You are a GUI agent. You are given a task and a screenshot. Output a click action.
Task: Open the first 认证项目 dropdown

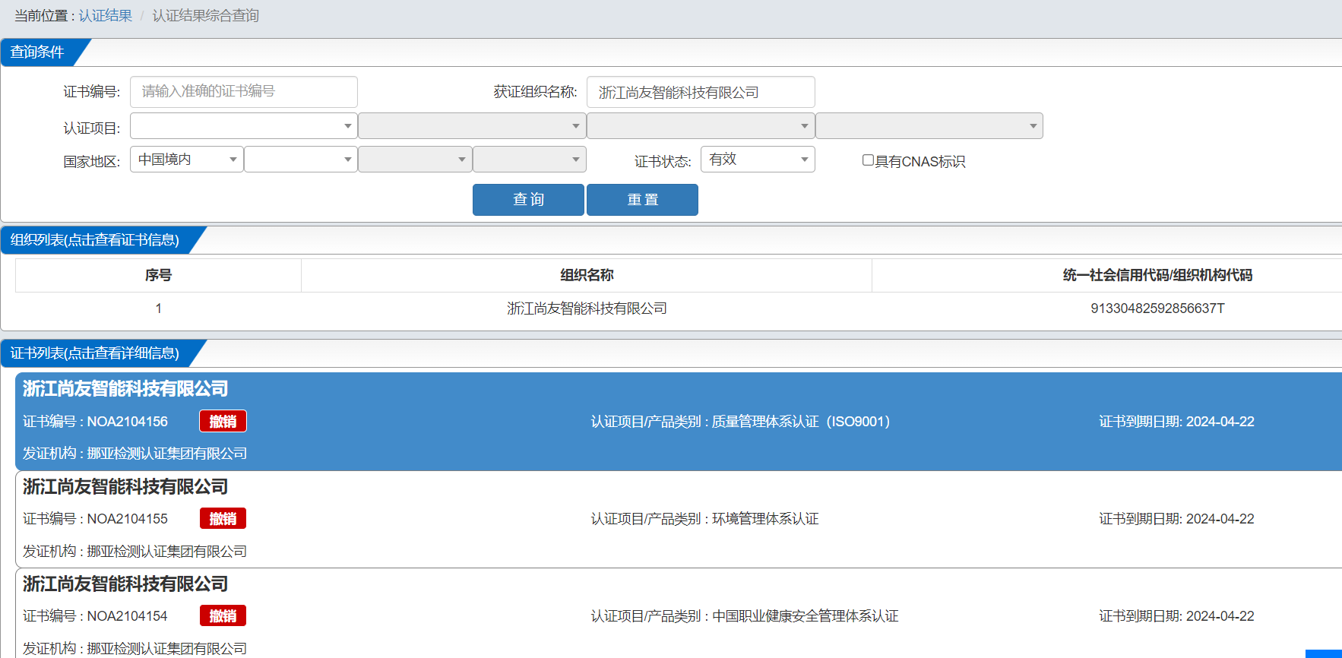(244, 125)
